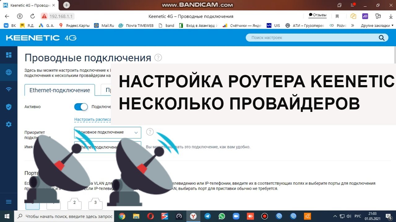This screenshot has height=222, width=396.
Task: Open the Internet globe section in sidebar
Action: point(9,72)
